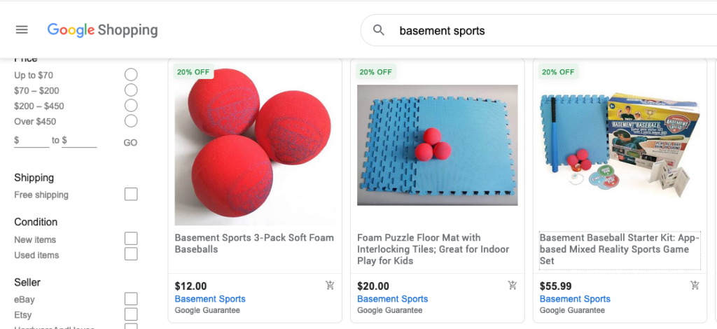This screenshot has width=717, height=329.
Task: Open the Basement Baseball Starter Kit image
Action: [619, 143]
